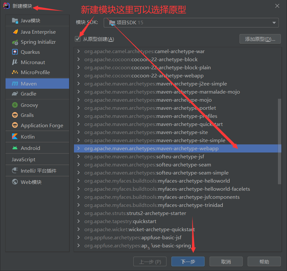Image resolution: width=287 pixels, height=271 pixels.
Task: Click the Quarkus icon
Action: (x=15, y=52)
